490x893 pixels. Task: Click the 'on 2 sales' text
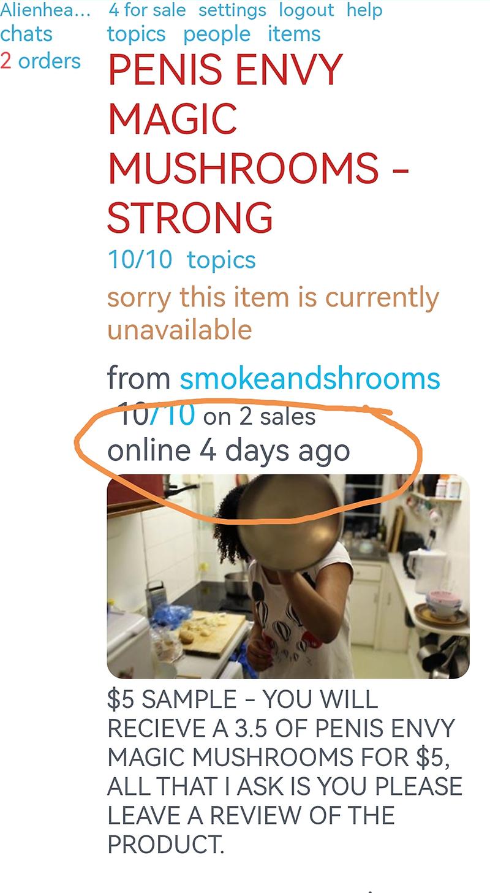pyautogui.click(x=259, y=417)
